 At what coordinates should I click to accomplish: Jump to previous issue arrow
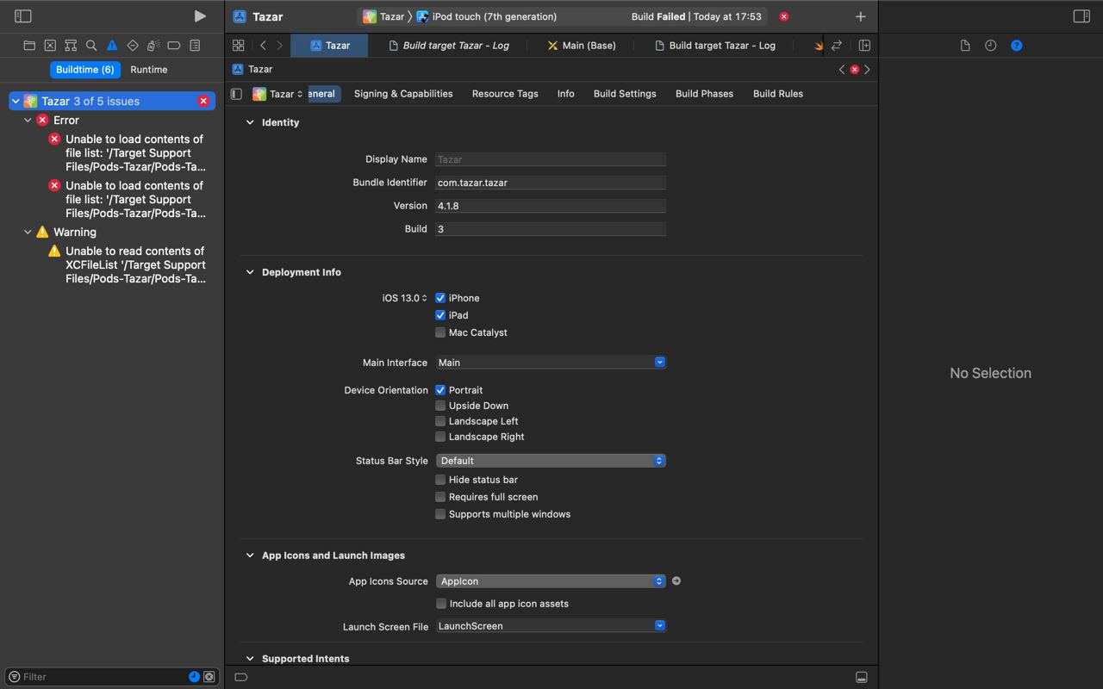tap(842, 70)
